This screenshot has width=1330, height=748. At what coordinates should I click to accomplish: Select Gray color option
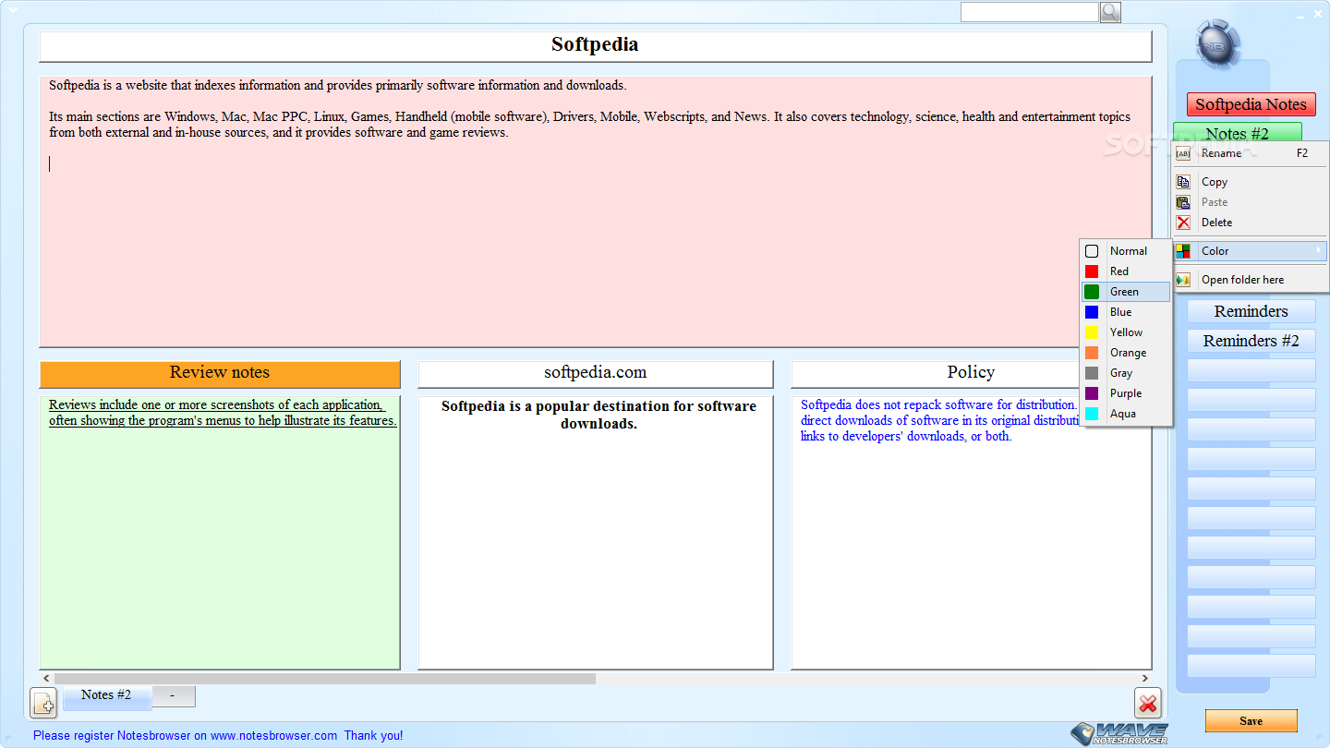pyautogui.click(x=1126, y=373)
